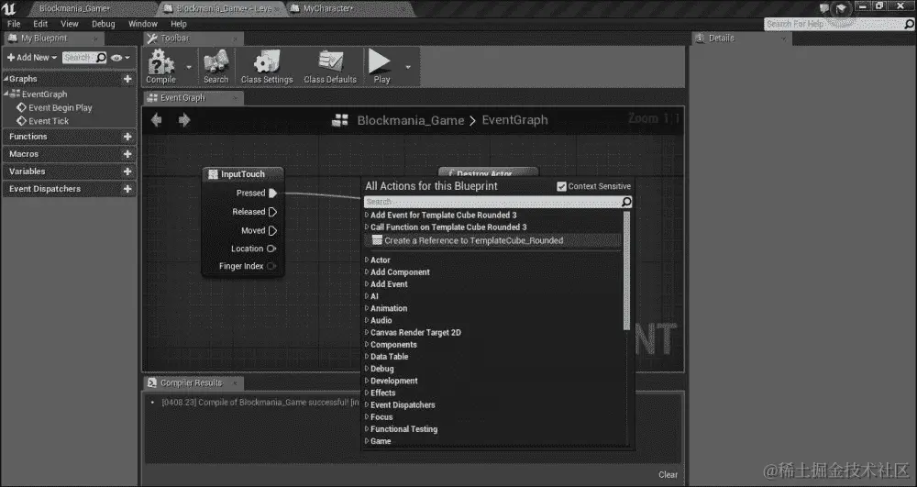Collapse the EventGraph tree node
The width and height of the screenshot is (917, 487).
pos(6,94)
